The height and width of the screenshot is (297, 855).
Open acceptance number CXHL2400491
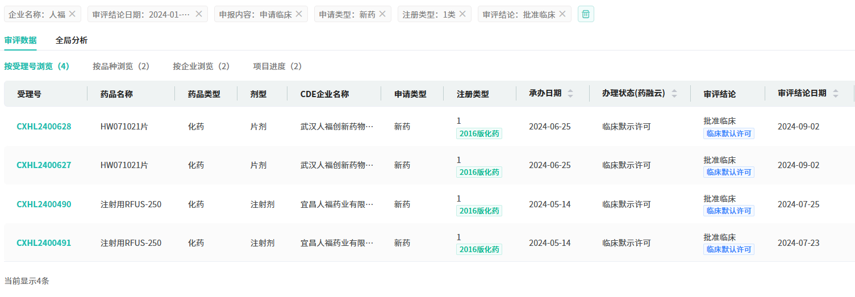point(44,243)
